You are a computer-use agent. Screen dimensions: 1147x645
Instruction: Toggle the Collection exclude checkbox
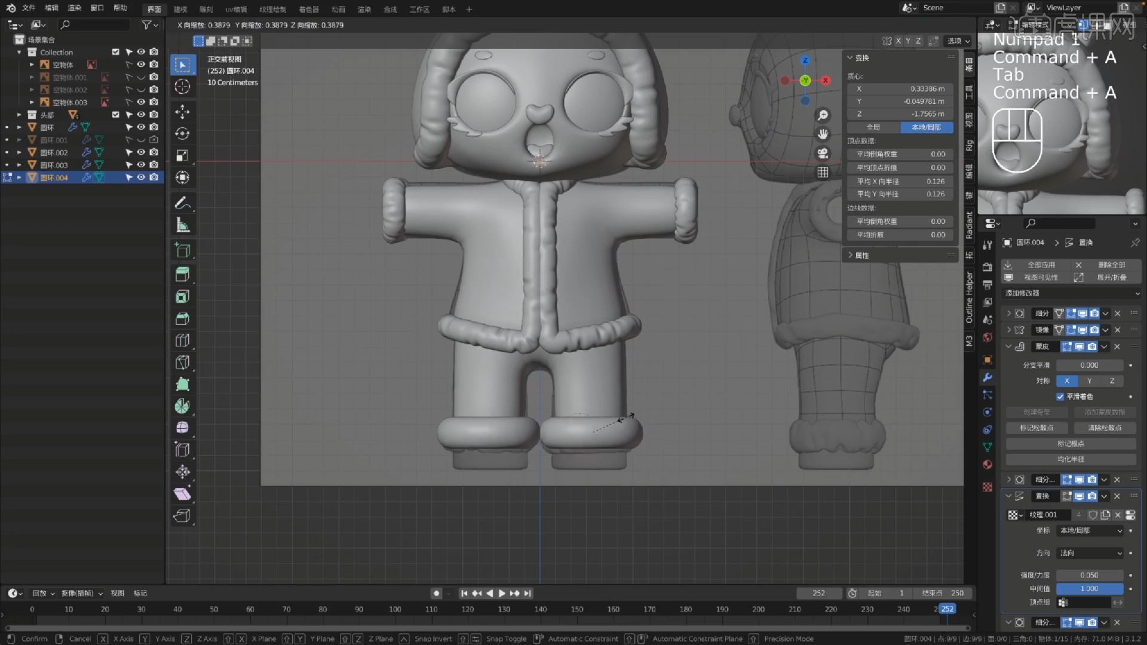pos(116,52)
